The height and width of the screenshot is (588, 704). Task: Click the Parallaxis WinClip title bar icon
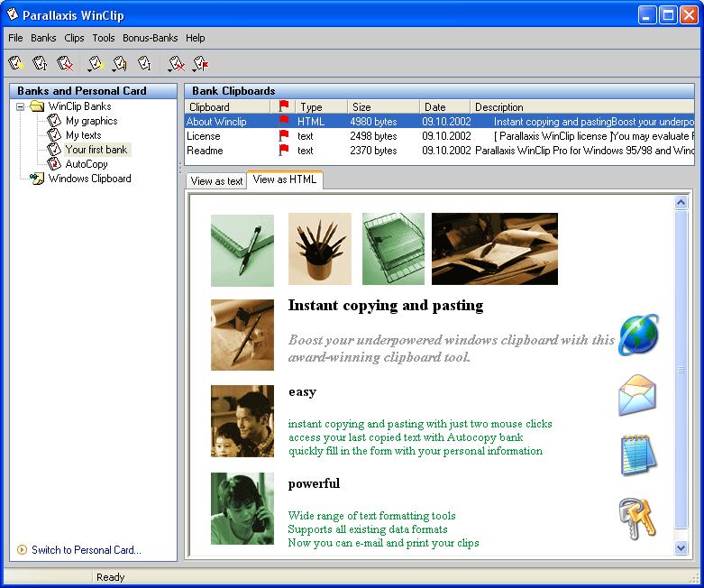pos(13,14)
